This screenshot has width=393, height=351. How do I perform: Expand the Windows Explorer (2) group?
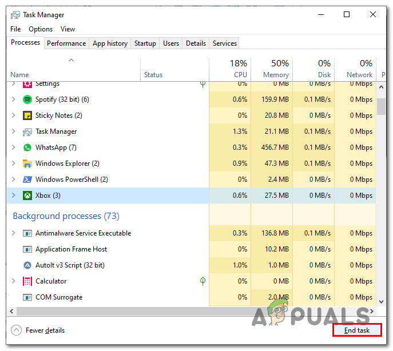(x=14, y=163)
